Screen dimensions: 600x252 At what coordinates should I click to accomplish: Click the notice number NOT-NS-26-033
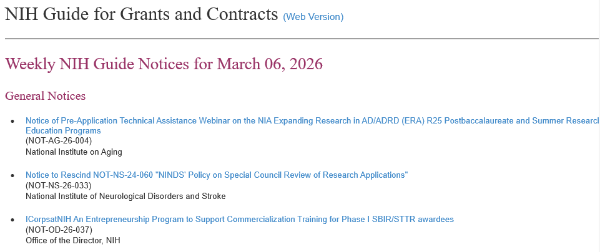tap(59, 185)
